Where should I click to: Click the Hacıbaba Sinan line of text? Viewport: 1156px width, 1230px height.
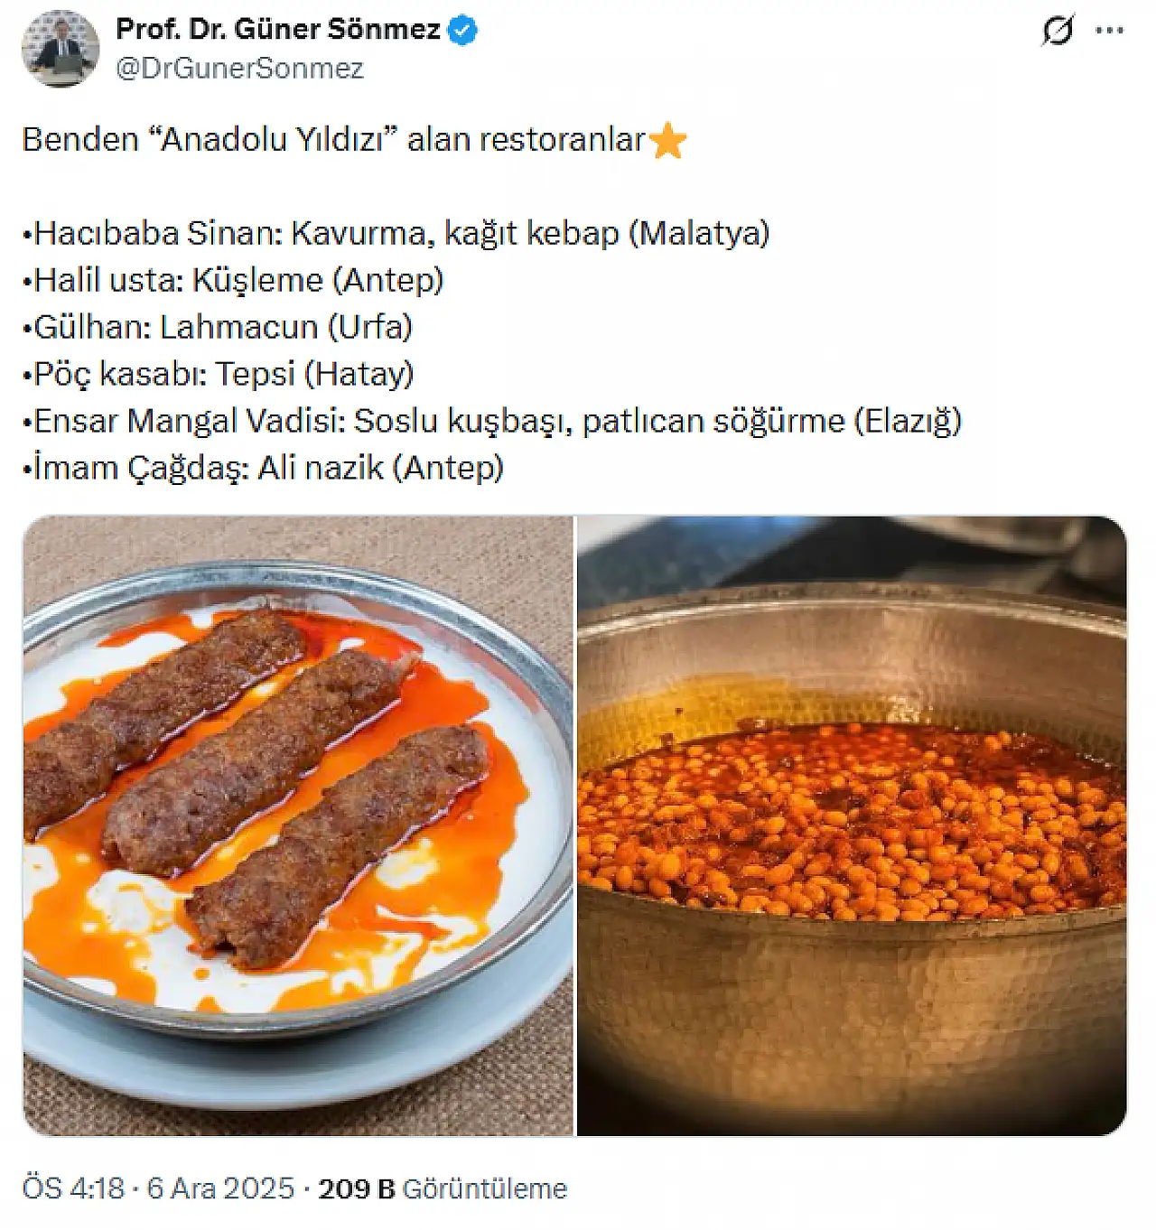point(396,233)
